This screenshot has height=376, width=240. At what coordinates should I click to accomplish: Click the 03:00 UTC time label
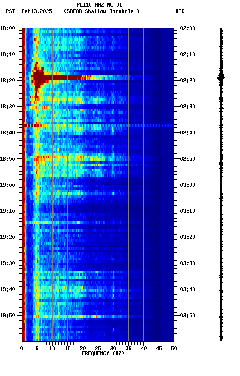tap(188, 185)
